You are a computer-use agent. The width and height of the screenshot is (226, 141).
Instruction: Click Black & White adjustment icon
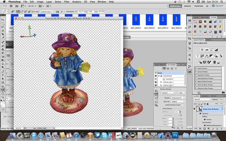pyautogui.click(x=211, y=56)
